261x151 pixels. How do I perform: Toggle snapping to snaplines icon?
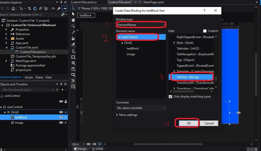click(100, 144)
